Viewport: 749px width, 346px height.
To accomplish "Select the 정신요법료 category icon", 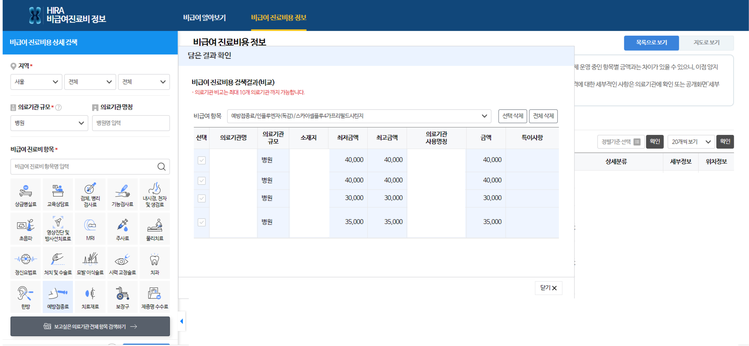I will click(26, 263).
